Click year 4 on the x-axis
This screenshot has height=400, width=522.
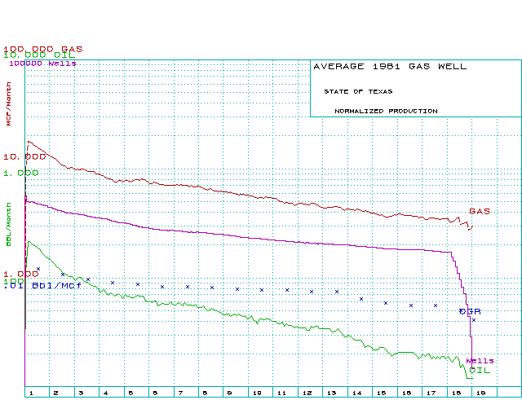pyautogui.click(x=105, y=393)
